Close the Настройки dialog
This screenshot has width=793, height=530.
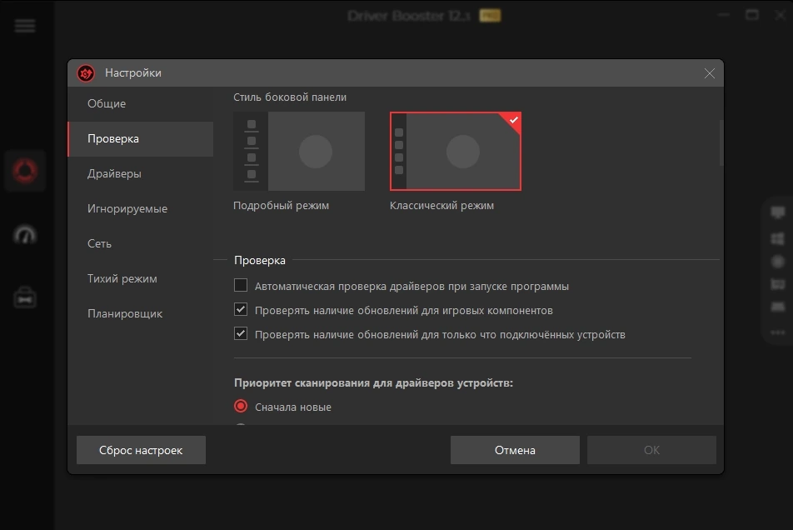click(710, 73)
